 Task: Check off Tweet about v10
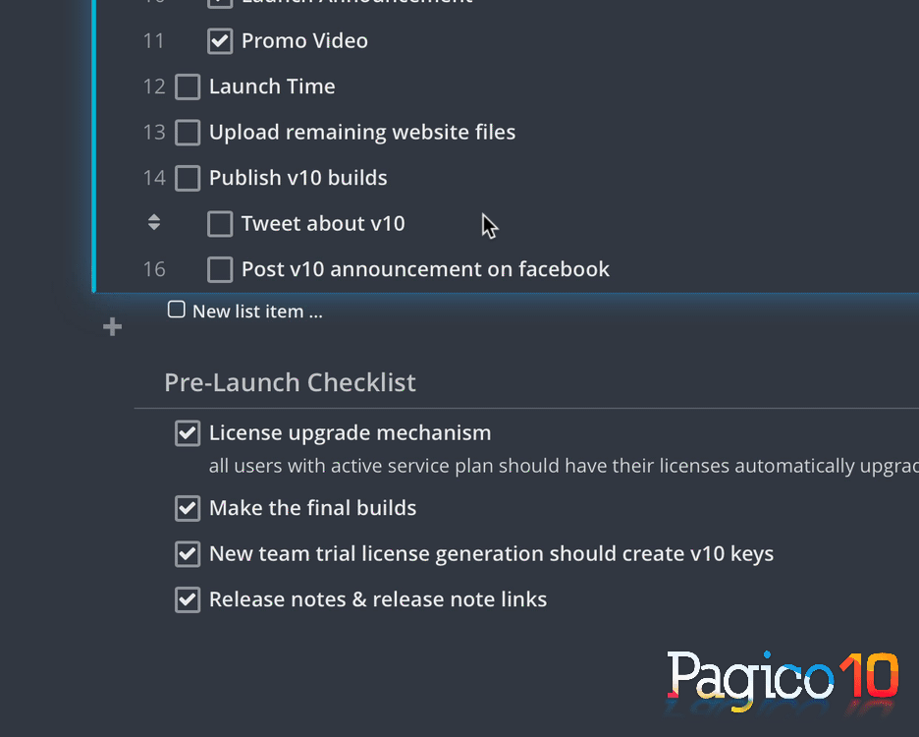(x=220, y=224)
